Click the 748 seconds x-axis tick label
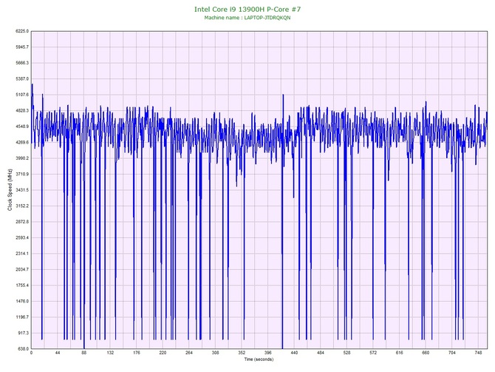495x372 pixels. click(x=478, y=353)
